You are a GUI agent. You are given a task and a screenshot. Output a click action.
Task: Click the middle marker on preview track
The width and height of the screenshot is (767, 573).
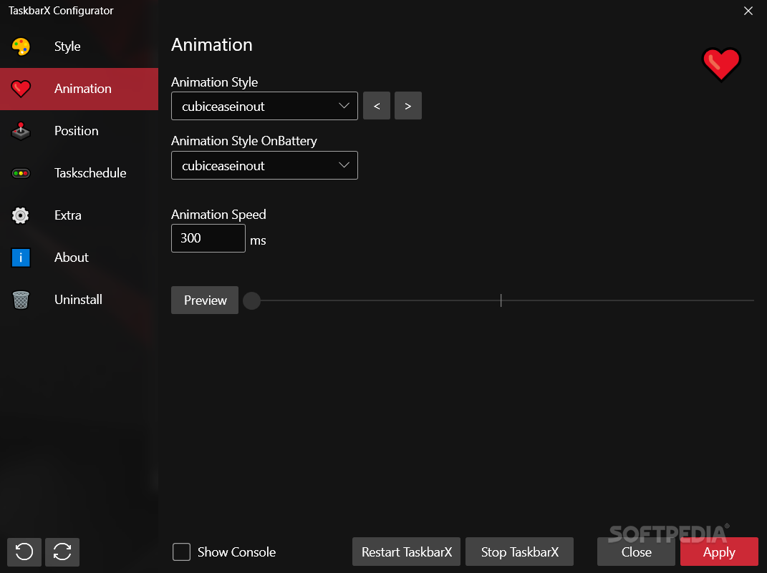pyautogui.click(x=501, y=300)
